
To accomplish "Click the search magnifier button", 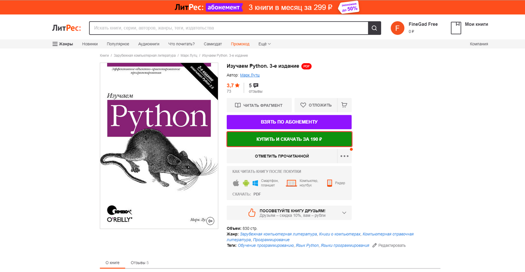I will [374, 28].
